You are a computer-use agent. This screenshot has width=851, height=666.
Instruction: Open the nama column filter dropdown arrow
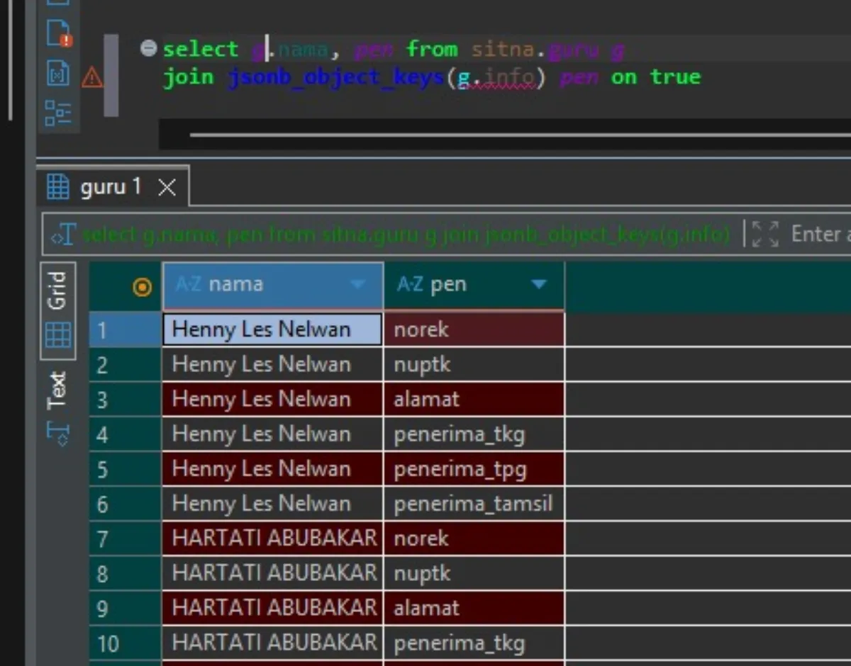(358, 285)
